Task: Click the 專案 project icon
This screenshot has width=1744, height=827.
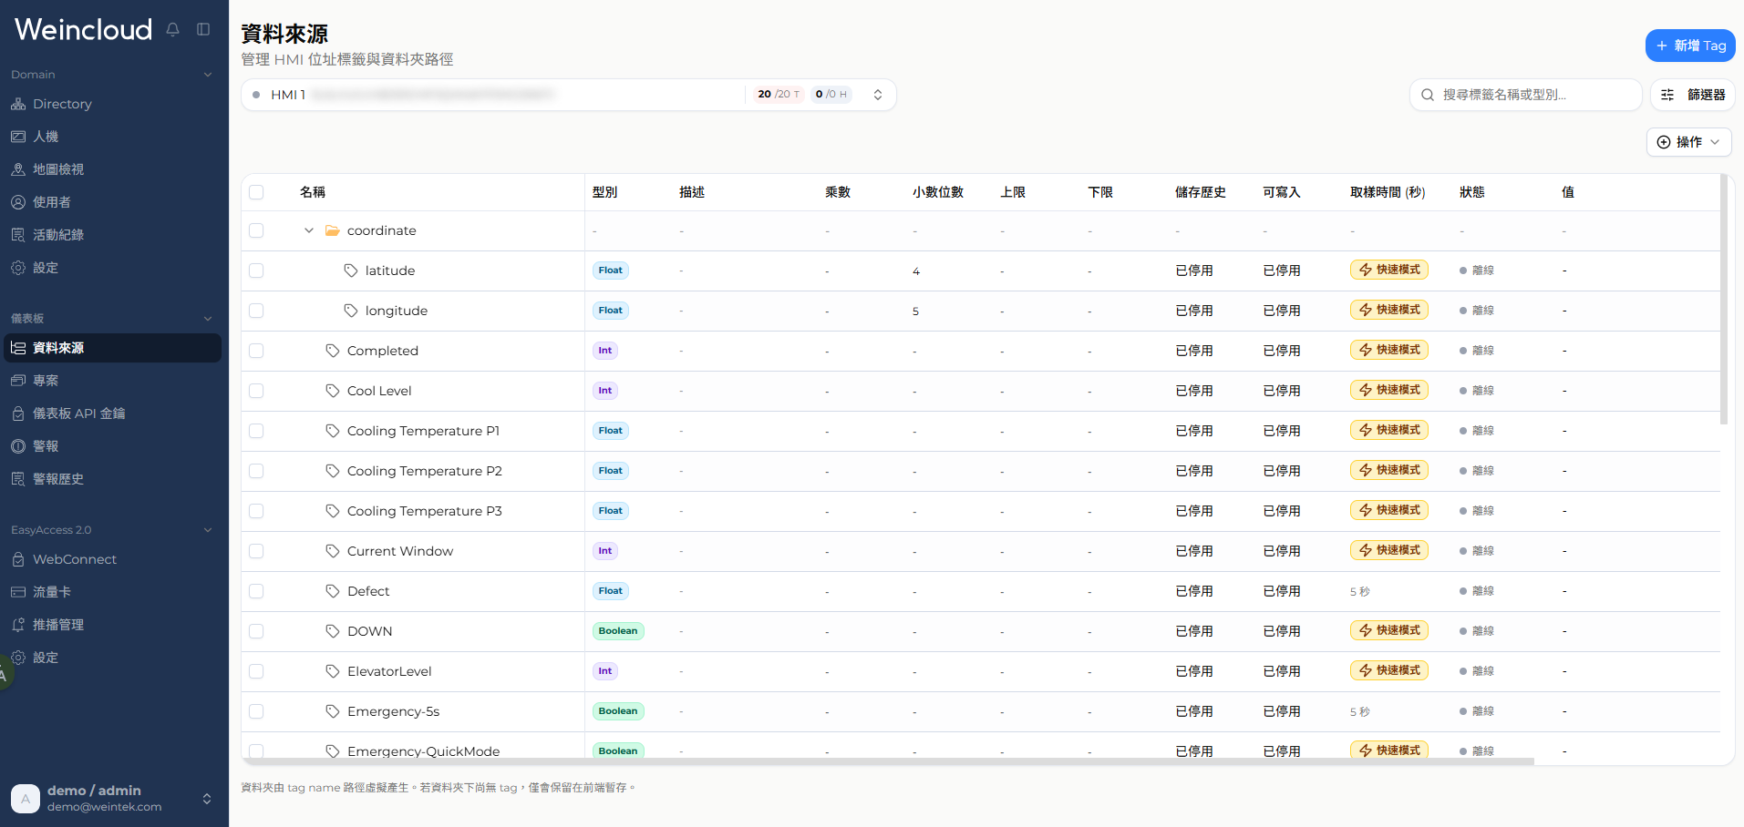Action: (x=18, y=381)
